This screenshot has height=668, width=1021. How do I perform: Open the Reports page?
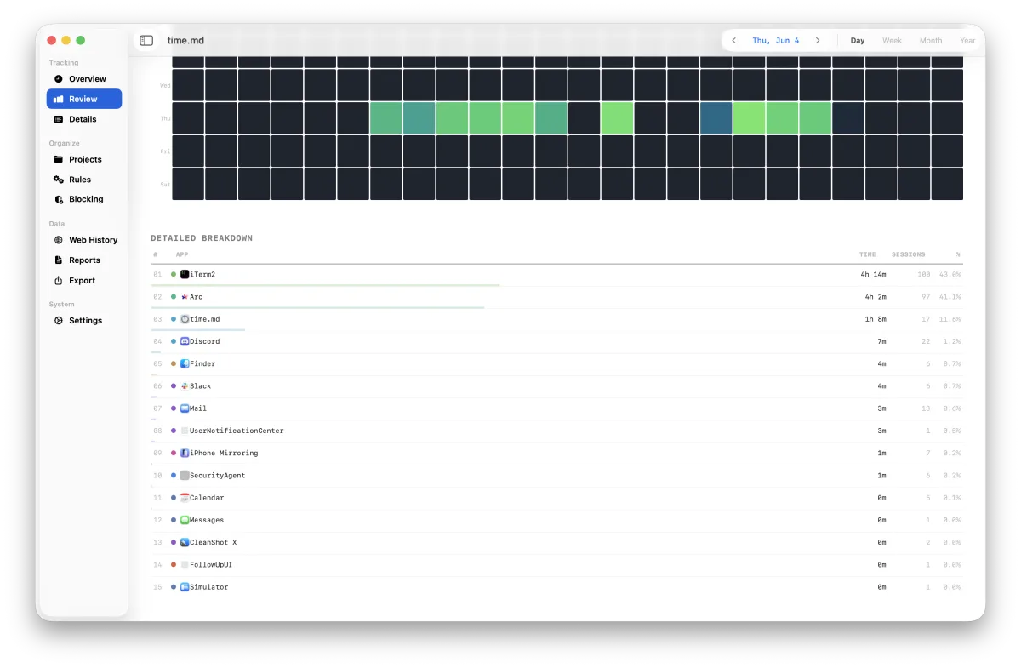[84, 260]
